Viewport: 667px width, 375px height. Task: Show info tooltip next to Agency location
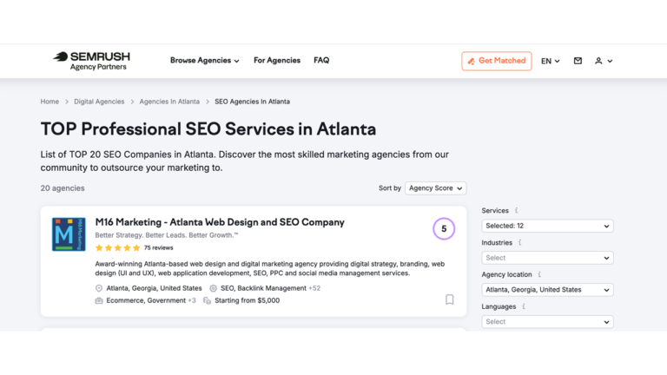click(539, 274)
